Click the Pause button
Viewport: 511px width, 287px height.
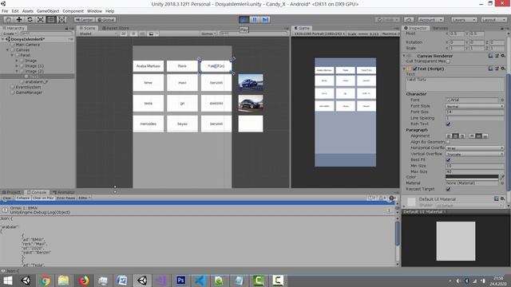[x=254, y=19]
